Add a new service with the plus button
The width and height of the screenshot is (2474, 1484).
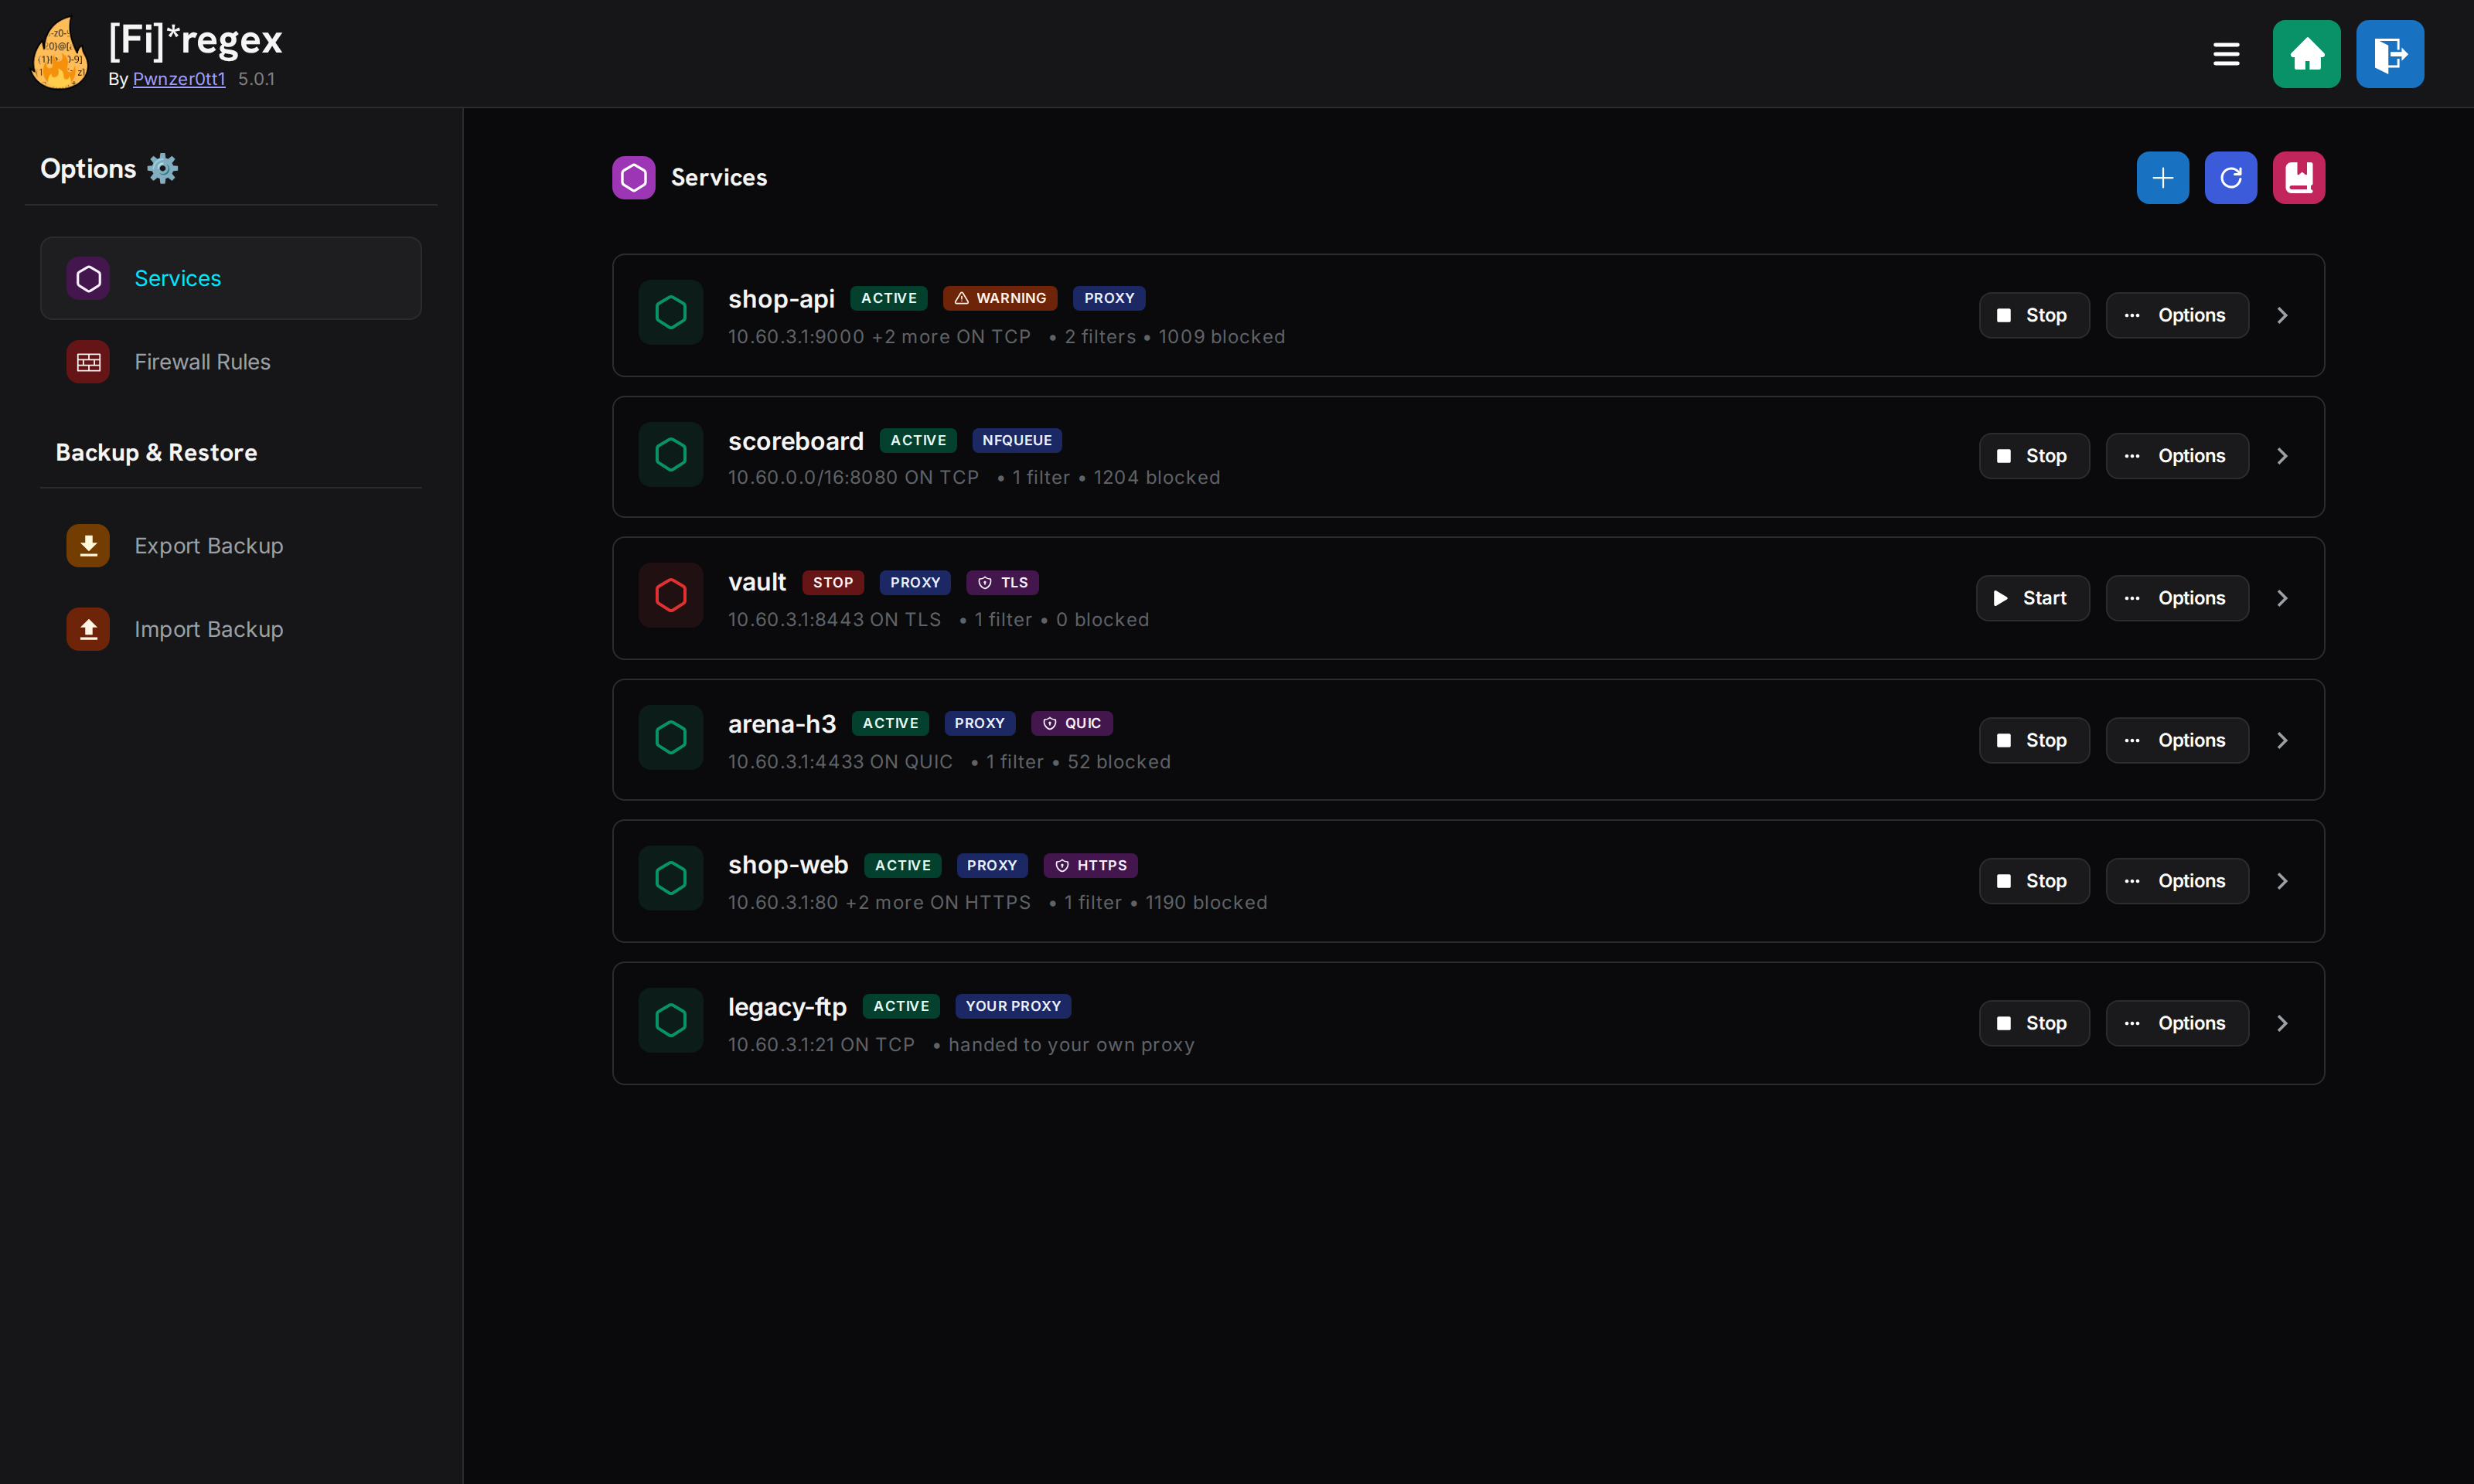2163,178
